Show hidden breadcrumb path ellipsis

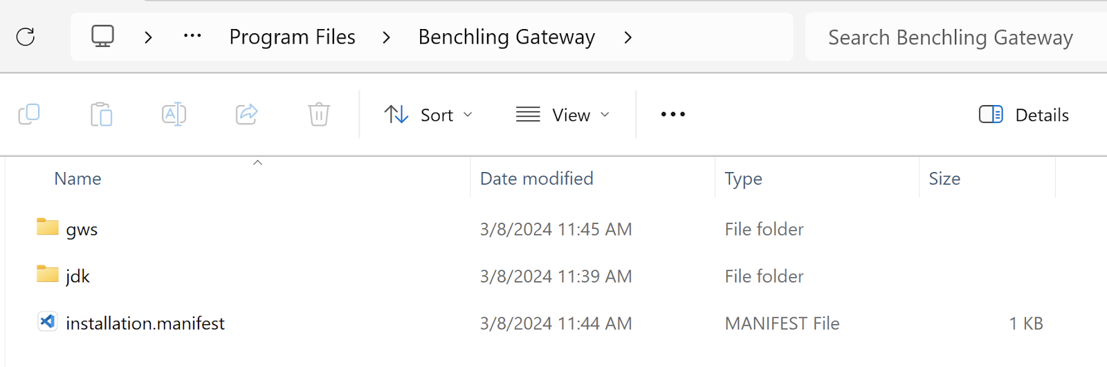(x=192, y=36)
